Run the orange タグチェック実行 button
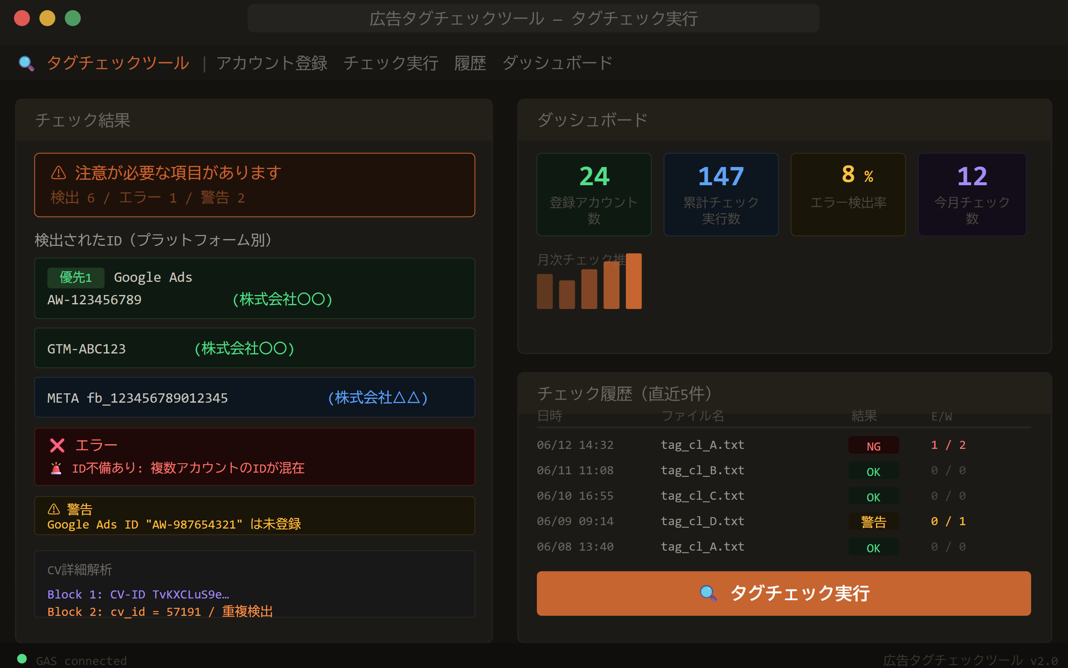 [x=784, y=593]
